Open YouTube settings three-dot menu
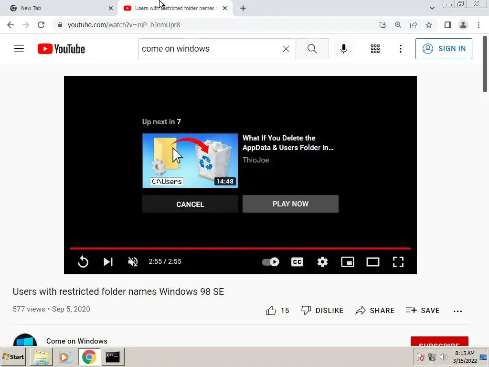The image size is (489, 367). coord(401,49)
